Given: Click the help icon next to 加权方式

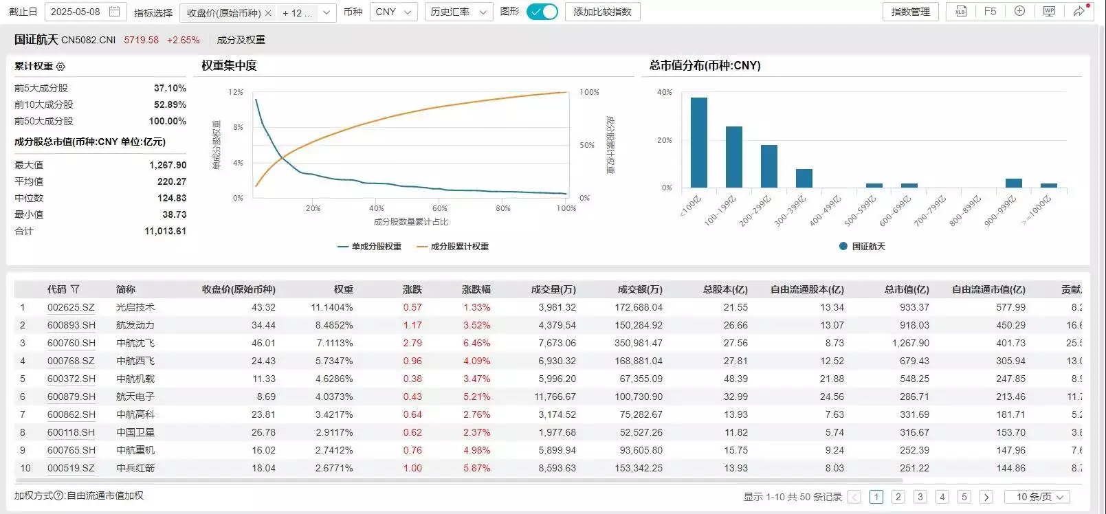Looking at the screenshot, I should (x=58, y=495).
